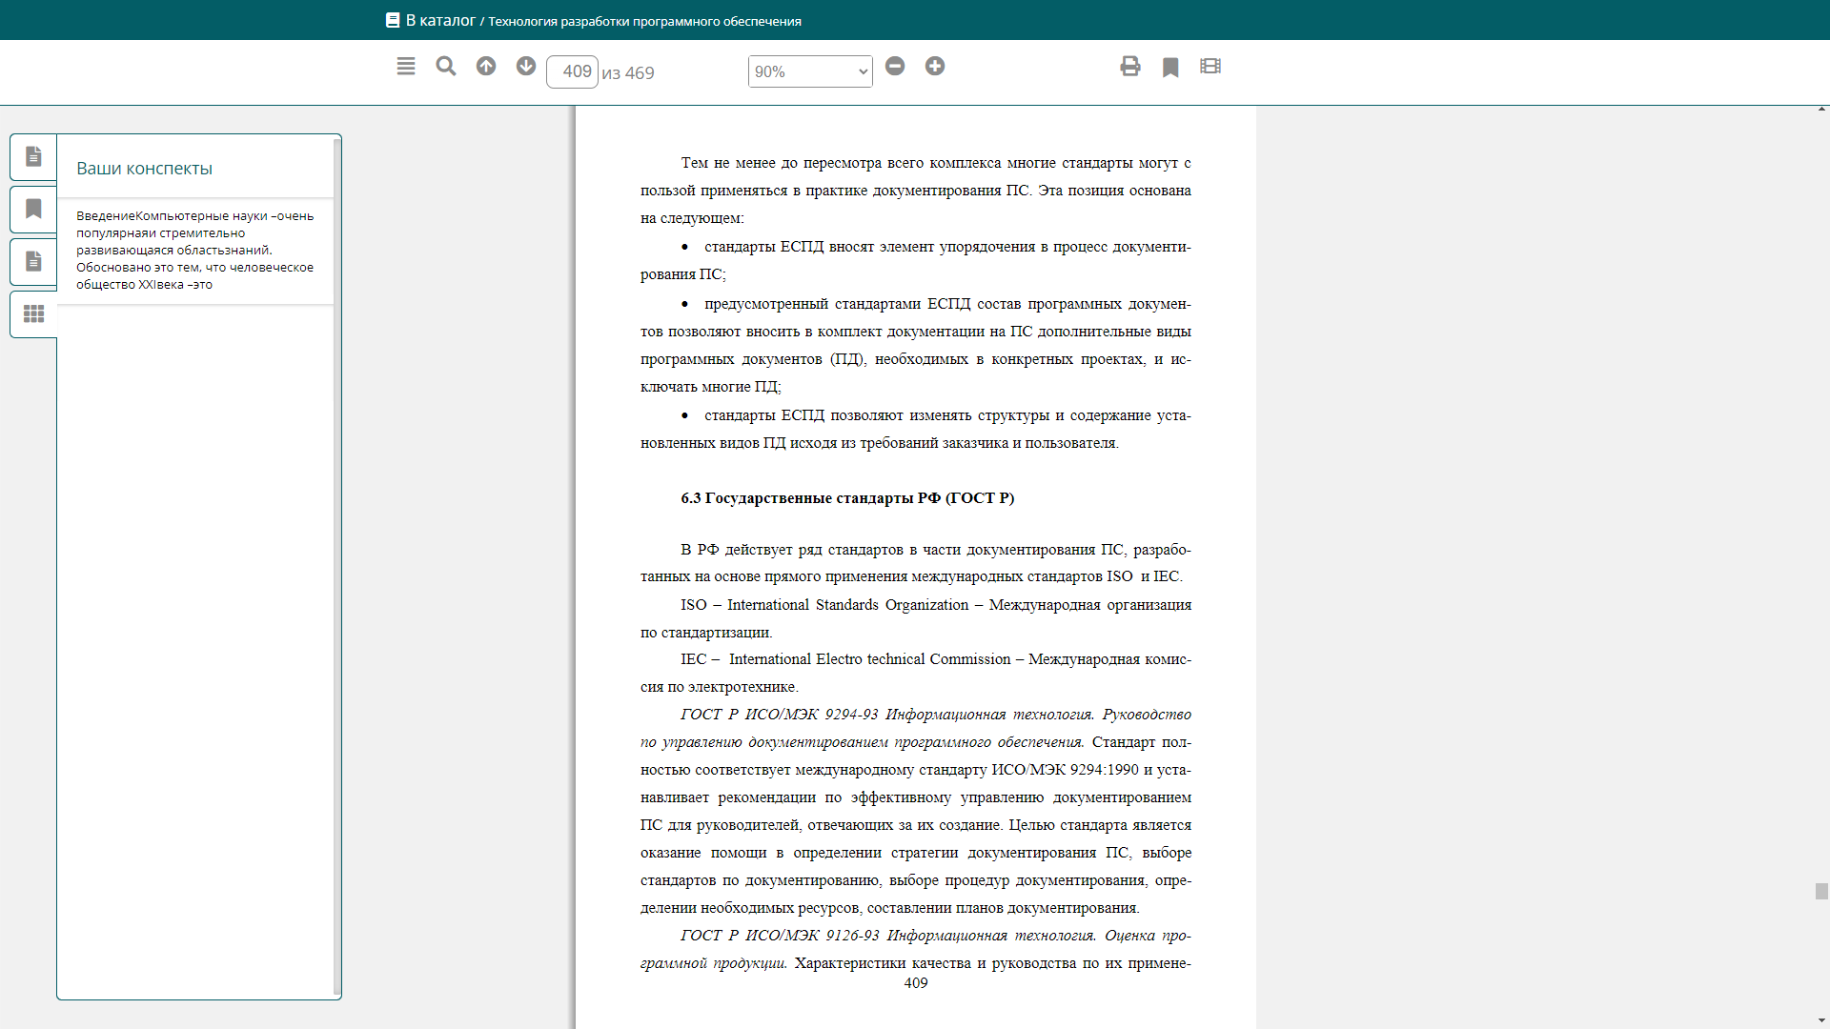Open the film strip view icon
Viewport: 1830px width, 1029px height.
click(x=1210, y=66)
